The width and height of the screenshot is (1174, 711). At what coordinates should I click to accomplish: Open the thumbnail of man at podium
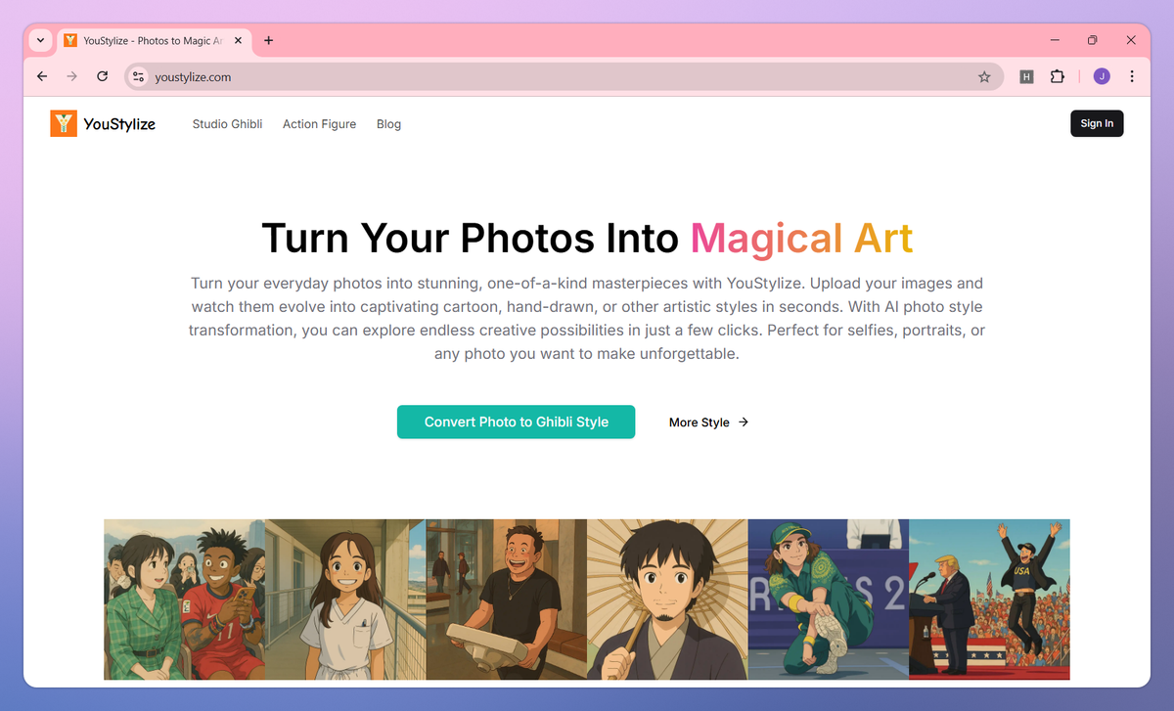989,600
